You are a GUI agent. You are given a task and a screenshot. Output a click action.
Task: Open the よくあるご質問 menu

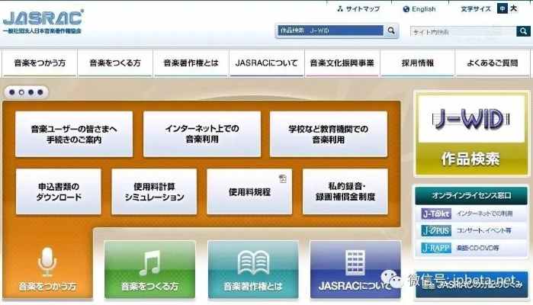(x=493, y=63)
